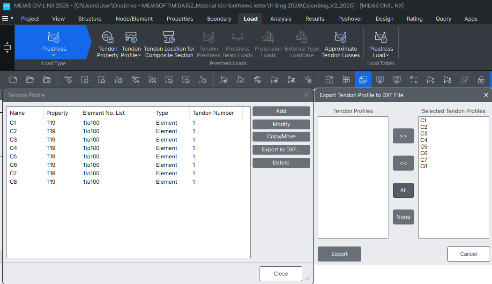Toggle the Element Number display icon

pyautogui.click(x=431, y=80)
